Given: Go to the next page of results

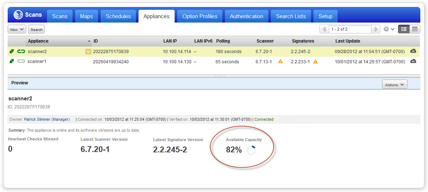Looking at the screenshot, I should [376, 29].
